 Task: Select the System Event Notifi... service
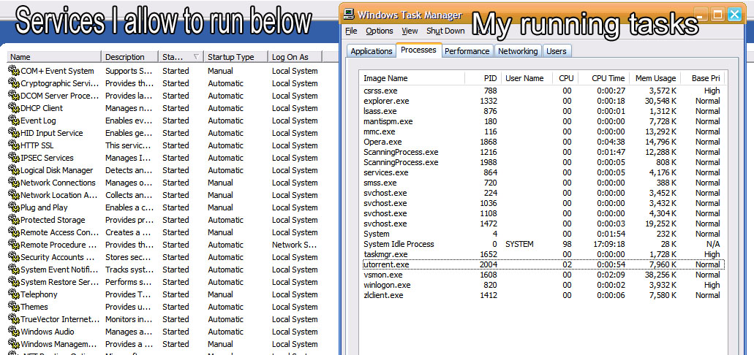tap(164, 270)
